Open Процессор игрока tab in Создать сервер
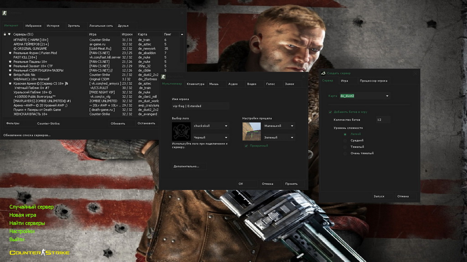467x262 pixels. point(374,81)
